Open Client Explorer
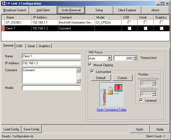This screenshot has height=140, width=171. (x=127, y=10)
